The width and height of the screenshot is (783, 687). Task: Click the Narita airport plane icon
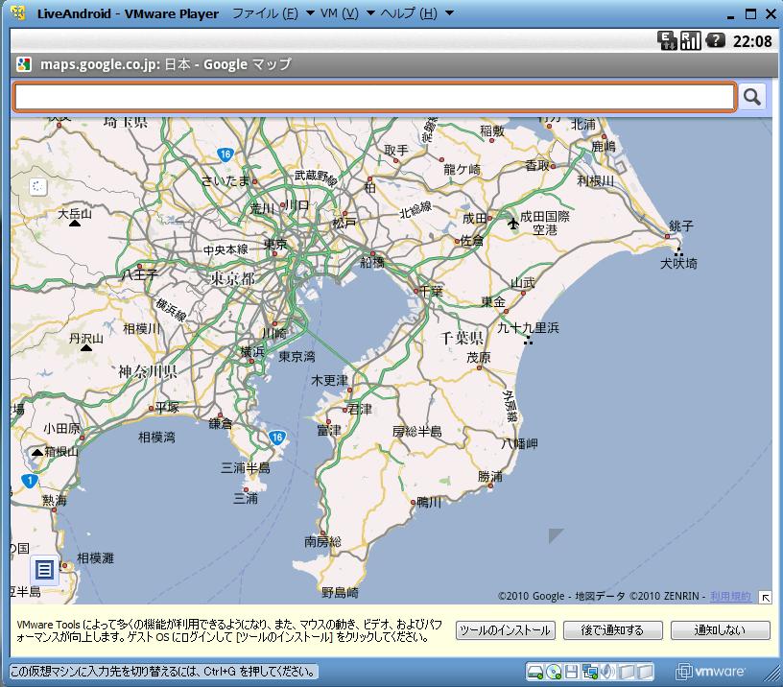pos(512,223)
